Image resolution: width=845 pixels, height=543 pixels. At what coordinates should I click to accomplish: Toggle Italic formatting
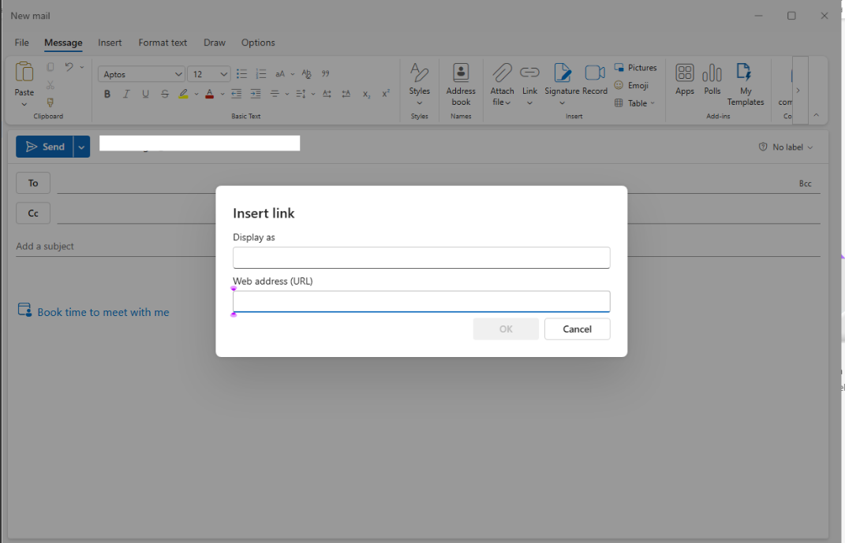pyautogui.click(x=126, y=94)
